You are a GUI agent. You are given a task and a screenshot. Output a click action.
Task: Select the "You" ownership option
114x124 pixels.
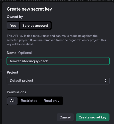(13, 25)
